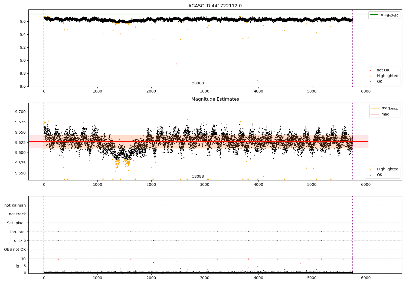406x284 pixels.
Task: Click the y-axis tick 8.6 in the top plot
Action: [x=23, y=87]
